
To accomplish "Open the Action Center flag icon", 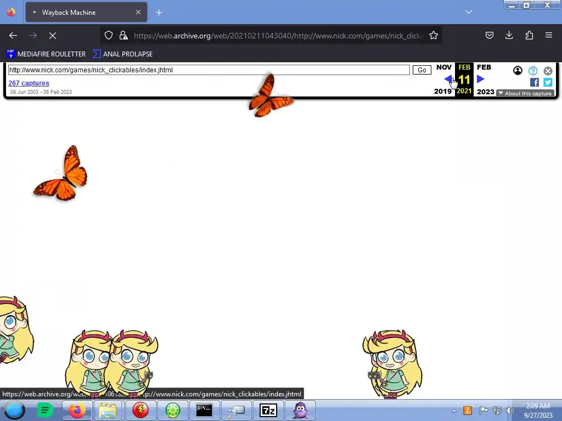I will [484, 410].
